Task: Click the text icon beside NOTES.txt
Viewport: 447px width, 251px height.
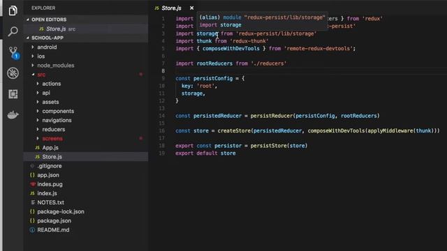Action: coord(33,202)
